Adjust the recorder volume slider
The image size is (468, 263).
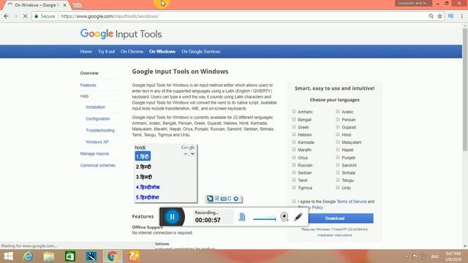[265, 218]
